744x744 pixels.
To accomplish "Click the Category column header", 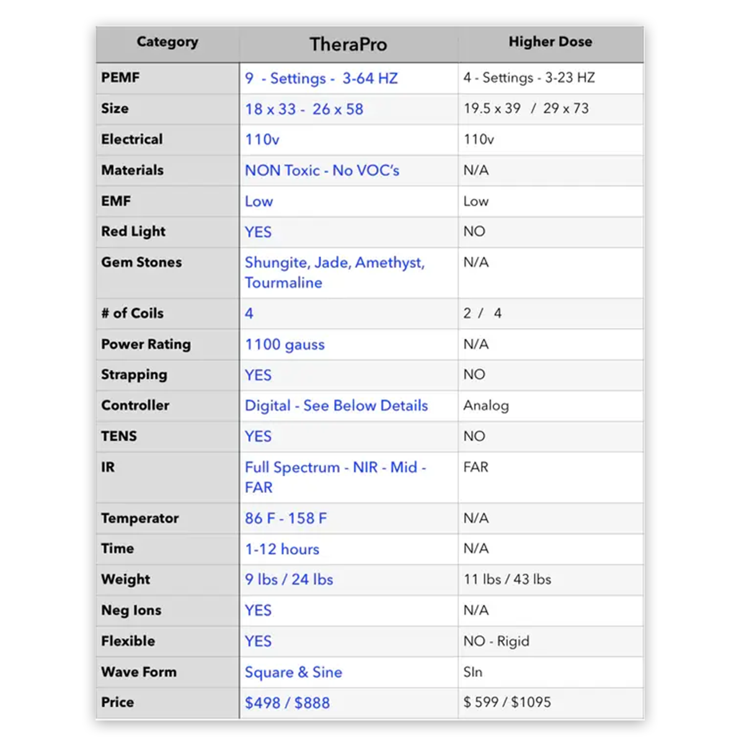I will [167, 42].
